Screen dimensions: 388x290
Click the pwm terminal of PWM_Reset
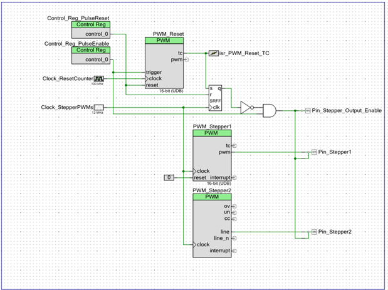[186, 60]
